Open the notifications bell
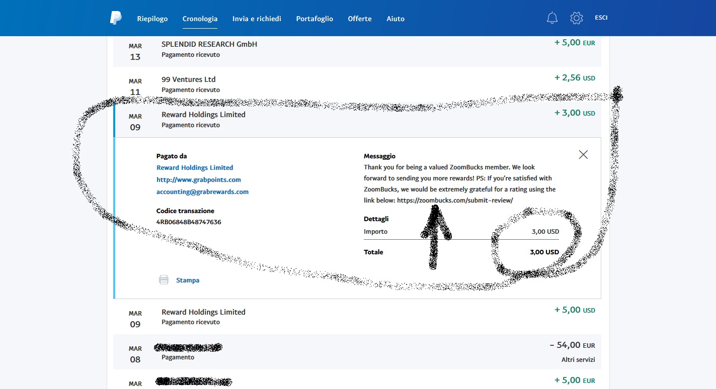The height and width of the screenshot is (389, 716). [x=552, y=18]
